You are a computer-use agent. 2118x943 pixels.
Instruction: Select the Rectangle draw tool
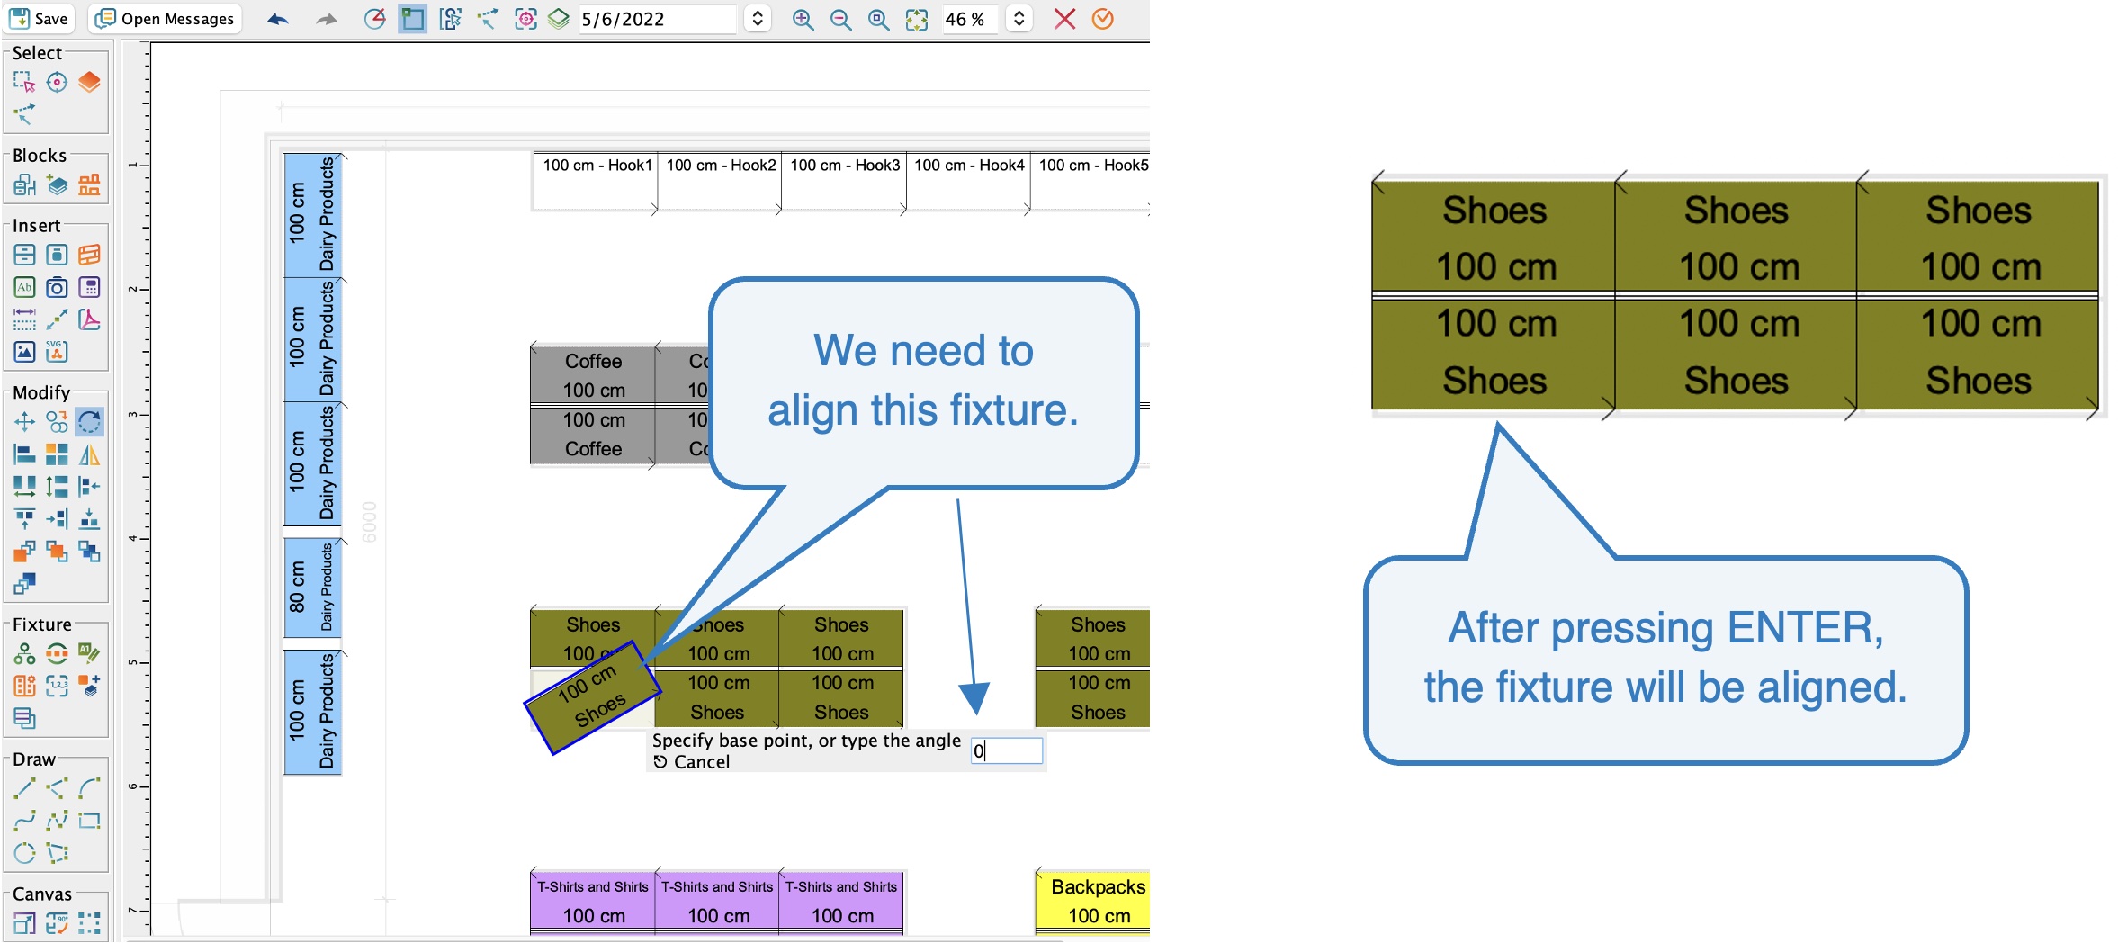tap(89, 821)
